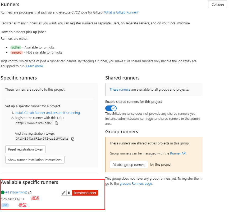Viewport: 233px width, 212px height.
Task: Open Learn more about tags link
Action: (x=35, y=66)
